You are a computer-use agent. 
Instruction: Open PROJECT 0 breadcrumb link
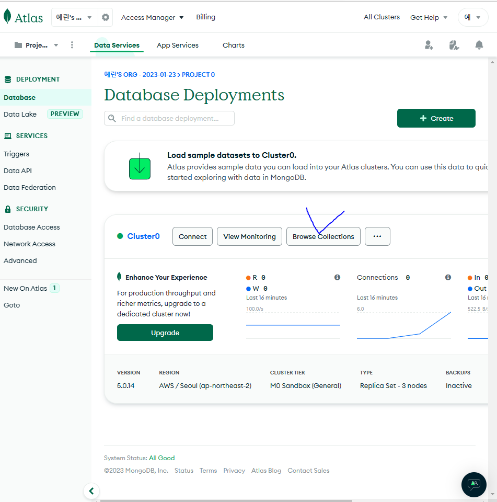point(198,75)
